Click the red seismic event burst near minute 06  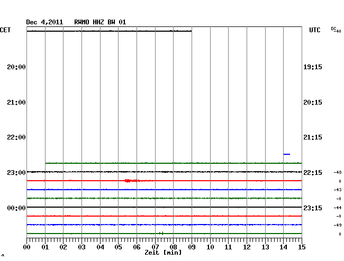132,181
